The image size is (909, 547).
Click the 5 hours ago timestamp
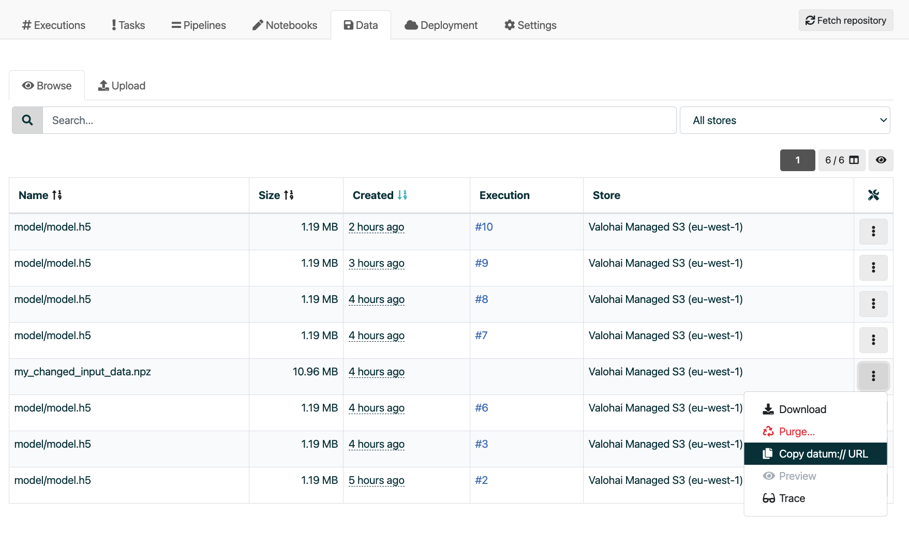376,480
